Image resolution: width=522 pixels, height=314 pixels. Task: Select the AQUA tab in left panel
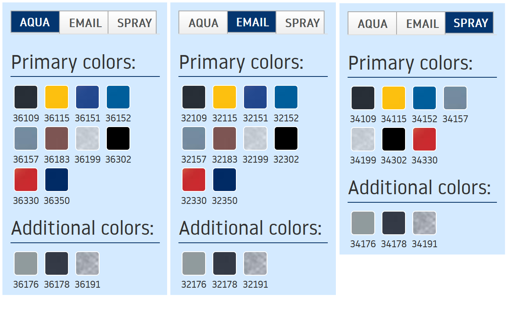35,22
